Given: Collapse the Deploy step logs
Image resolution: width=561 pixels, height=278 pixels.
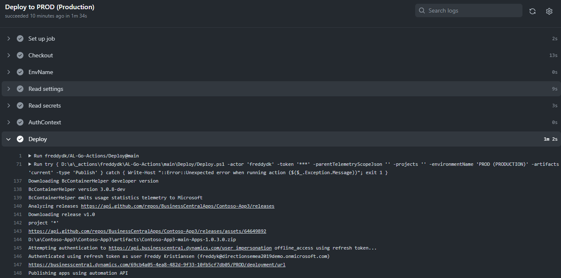Looking at the screenshot, I should [8, 139].
